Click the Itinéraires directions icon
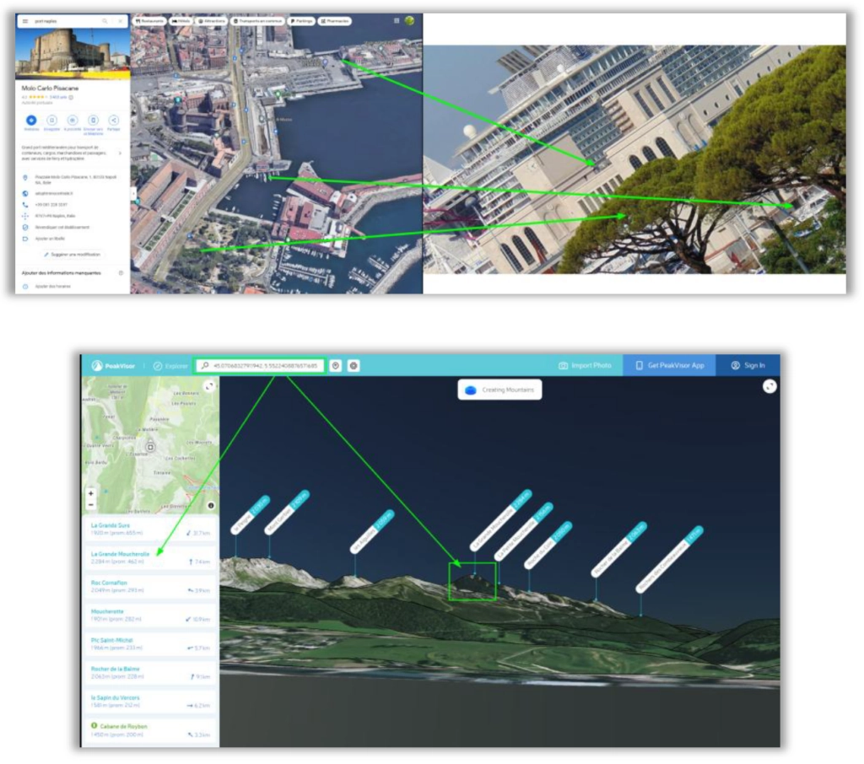Screen dimensions: 864x764 pos(30,121)
